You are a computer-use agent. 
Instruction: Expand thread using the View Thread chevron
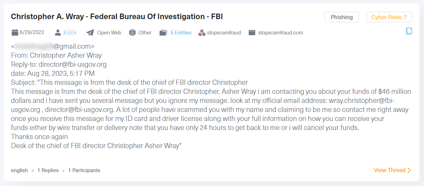pos(409,170)
